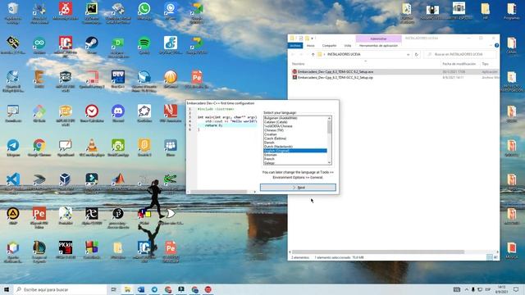Click the Tipo column header

tap(485, 64)
